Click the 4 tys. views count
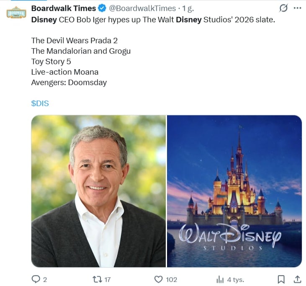This screenshot has height=286, width=306. (236, 280)
